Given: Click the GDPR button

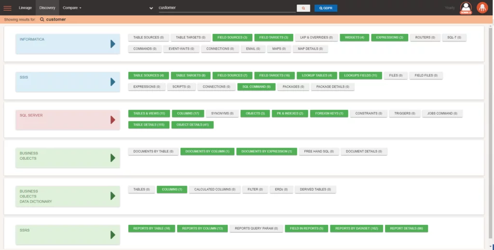Looking at the screenshot, I should pyautogui.click(x=326, y=8).
